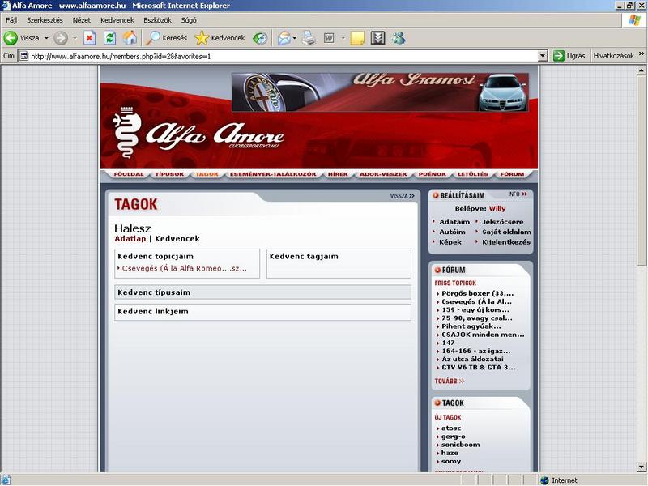Click the vertical scrollbar down arrow
The width and height of the screenshot is (648, 486).
(641, 467)
